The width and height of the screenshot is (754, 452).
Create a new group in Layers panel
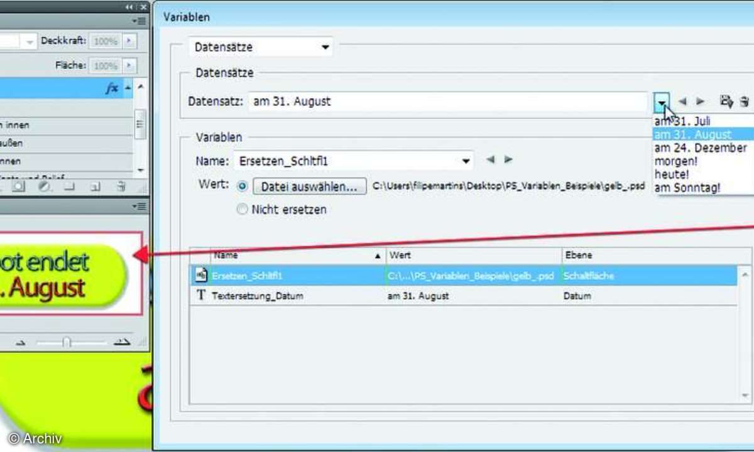tap(70, 186)
